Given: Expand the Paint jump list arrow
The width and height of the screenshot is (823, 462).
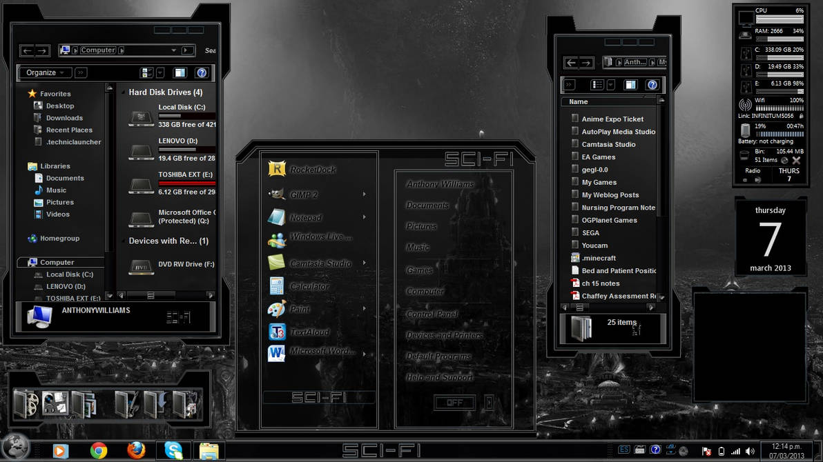Looking at the screenshot, I should (x=365, y=309).
